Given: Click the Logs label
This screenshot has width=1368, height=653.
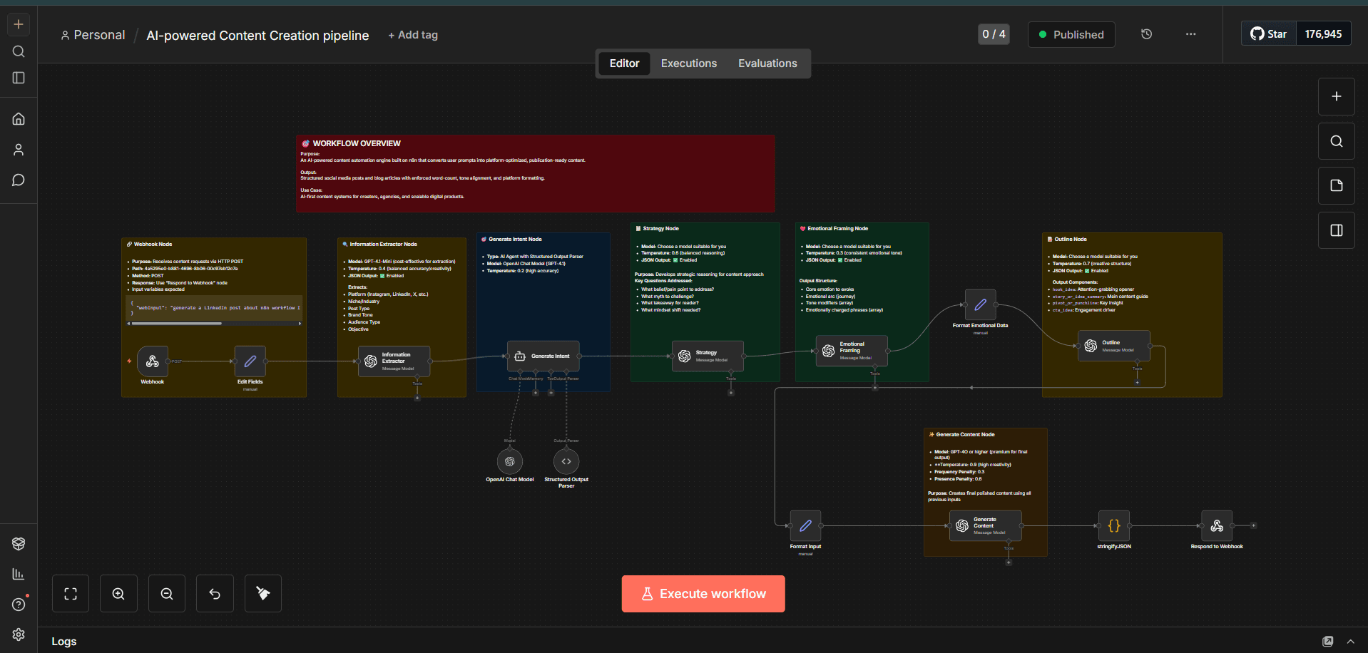Looking at the screenshot, I should (64, 642).
